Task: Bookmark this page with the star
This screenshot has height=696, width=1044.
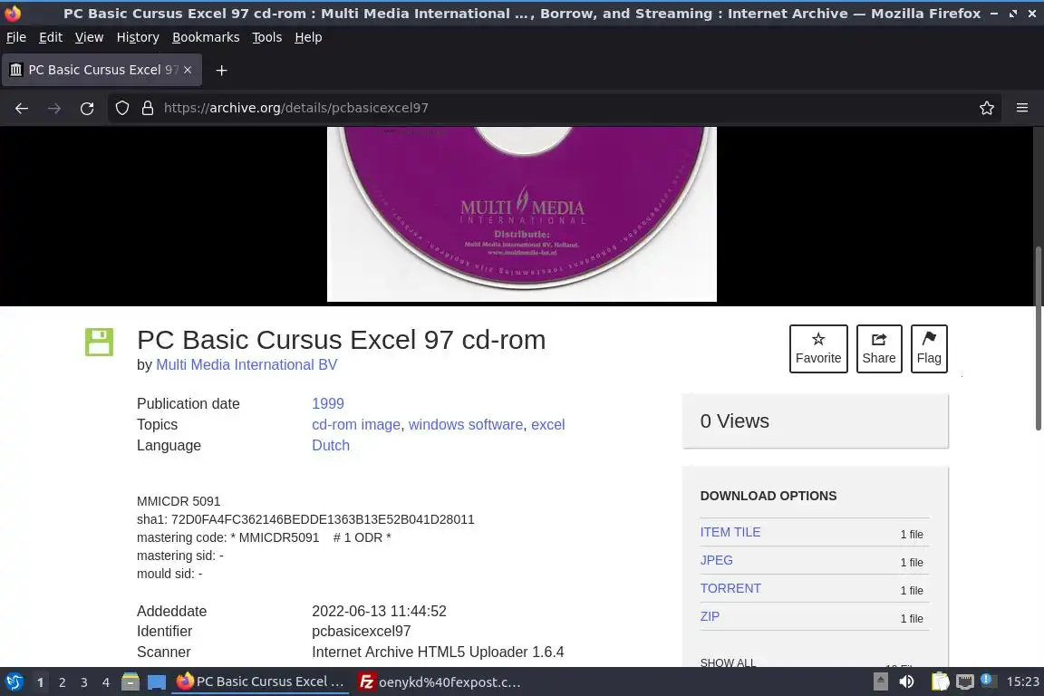Action: [987, 108]
